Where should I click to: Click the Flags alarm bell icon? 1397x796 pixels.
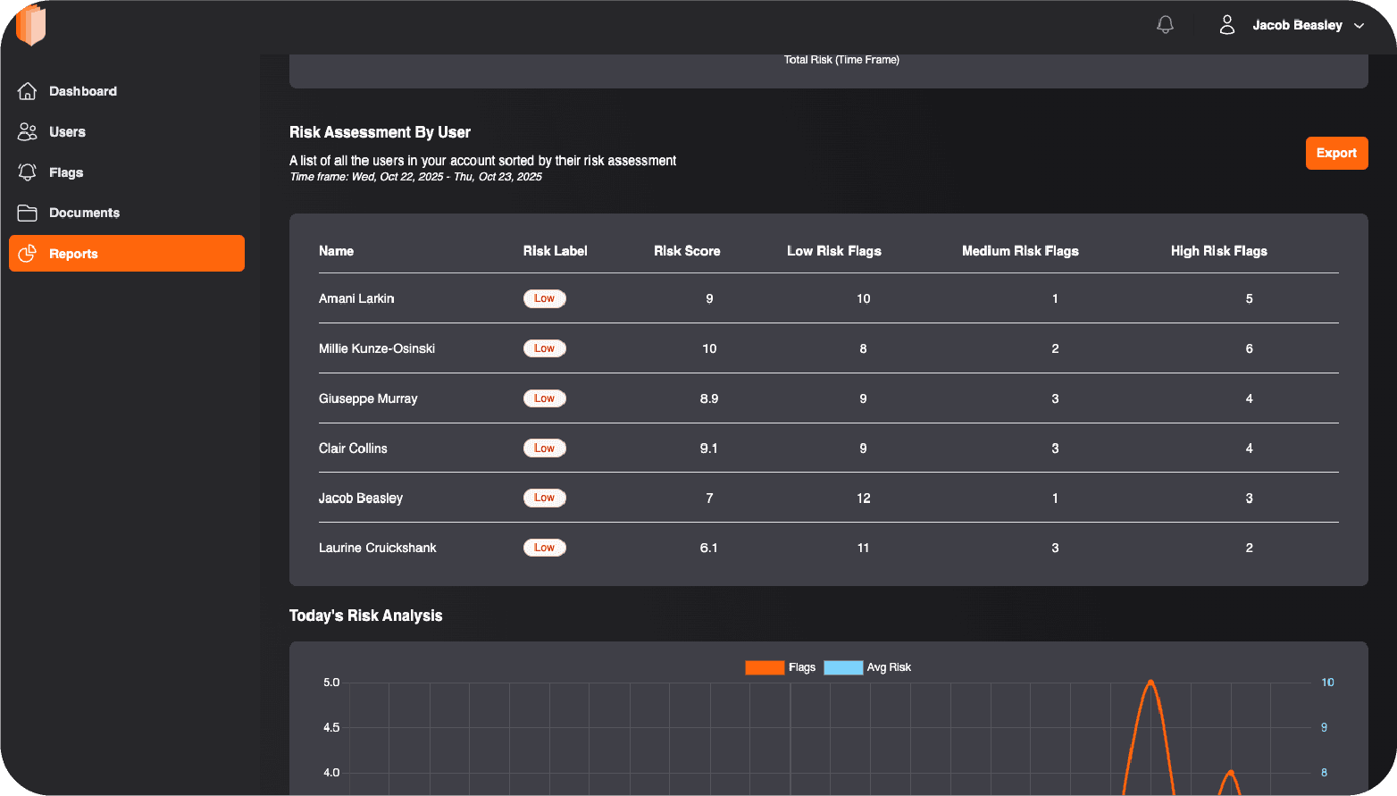28,172
